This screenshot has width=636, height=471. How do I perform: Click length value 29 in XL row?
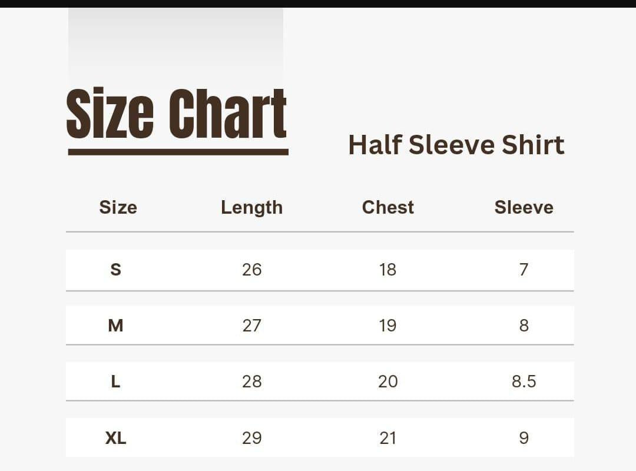pos(251,438)
